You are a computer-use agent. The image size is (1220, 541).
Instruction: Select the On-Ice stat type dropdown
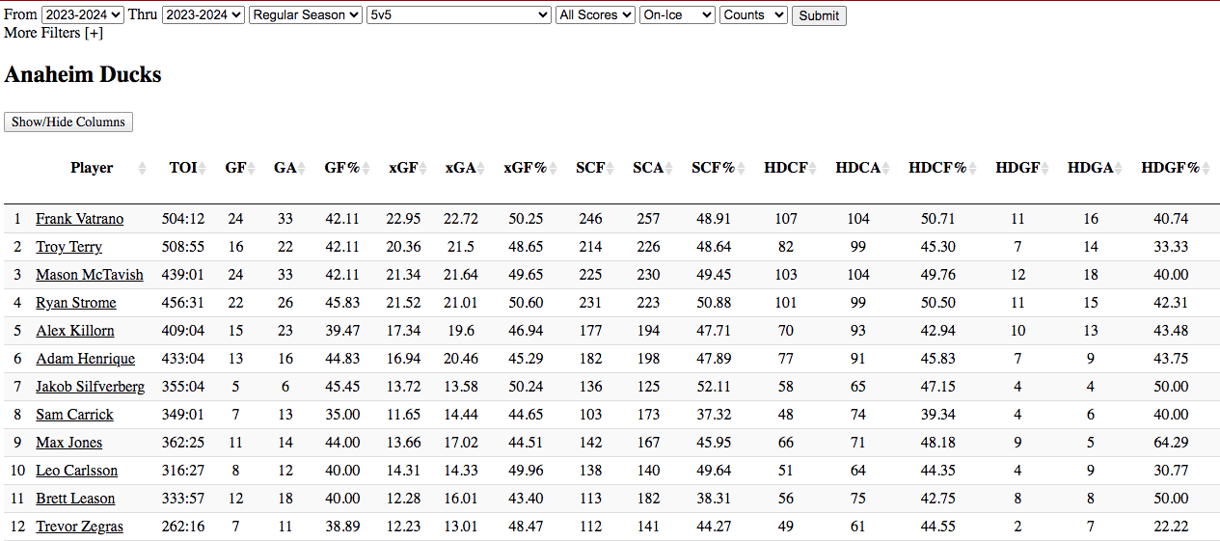coord(677,15)
